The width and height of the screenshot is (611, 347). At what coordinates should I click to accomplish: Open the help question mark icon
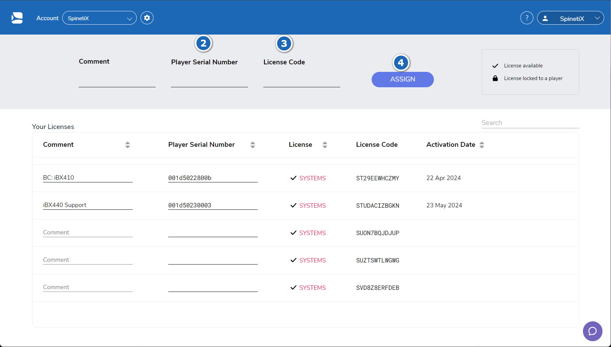pyautogui.click(x=527, y=18)
